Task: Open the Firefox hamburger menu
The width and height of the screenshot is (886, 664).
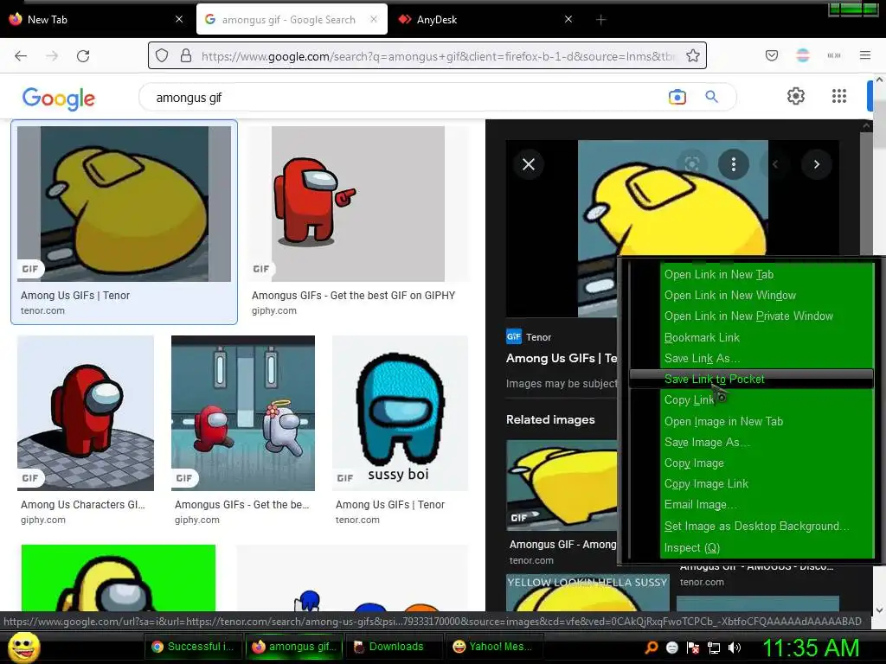Action: [865, 55]
